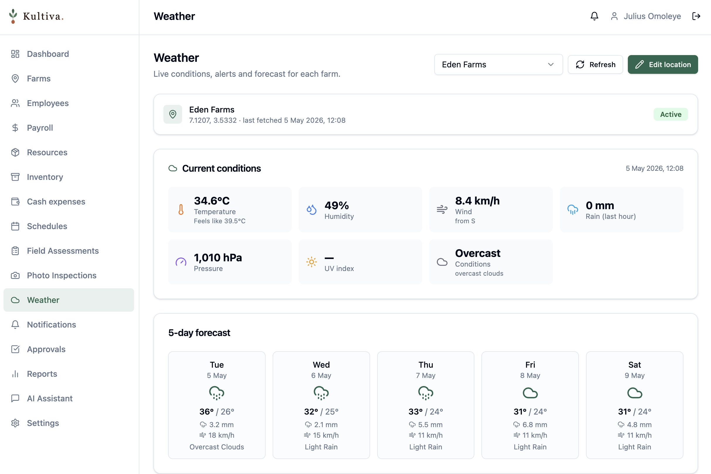The height and width of the screenshot is (474, 711).
Task: Click the Overcast Clouds label on Tuesday
Action: [217, 447]
